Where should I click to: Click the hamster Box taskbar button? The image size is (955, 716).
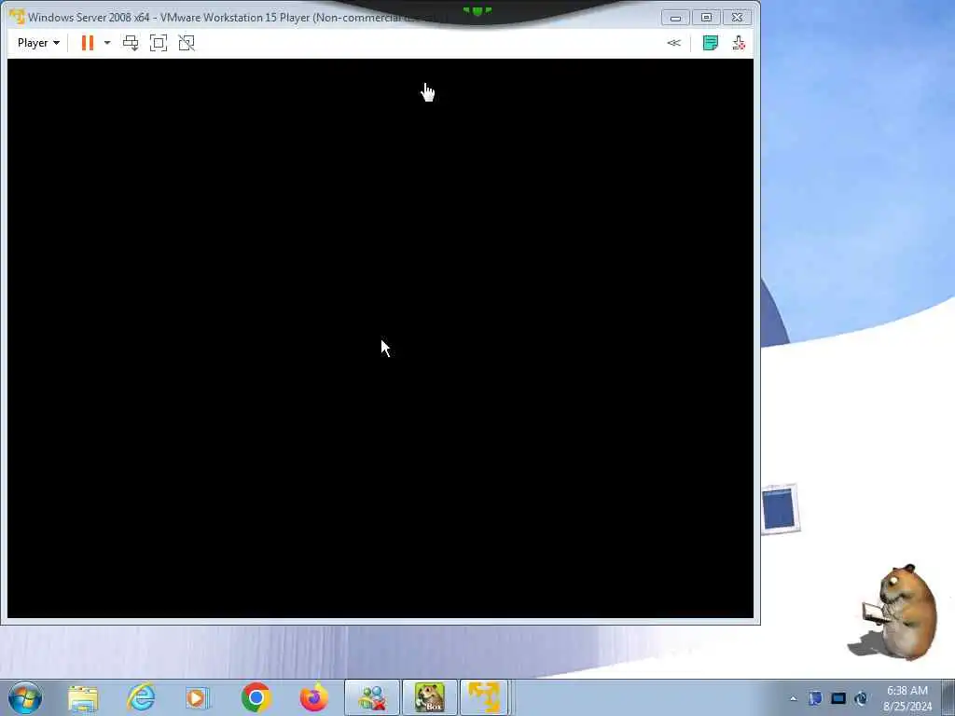tap(430, 697)
